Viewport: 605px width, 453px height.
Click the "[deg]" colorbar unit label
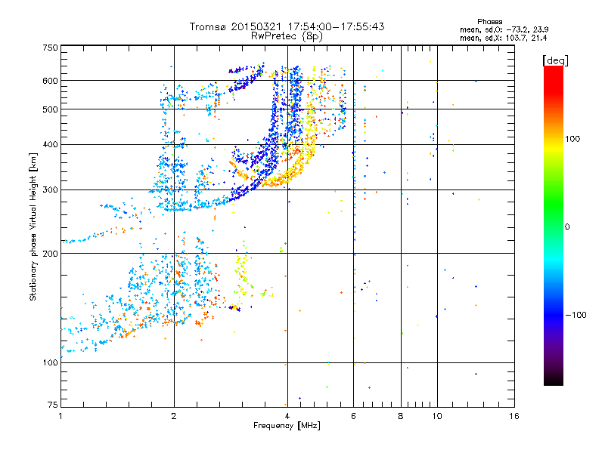pos(555,60)
